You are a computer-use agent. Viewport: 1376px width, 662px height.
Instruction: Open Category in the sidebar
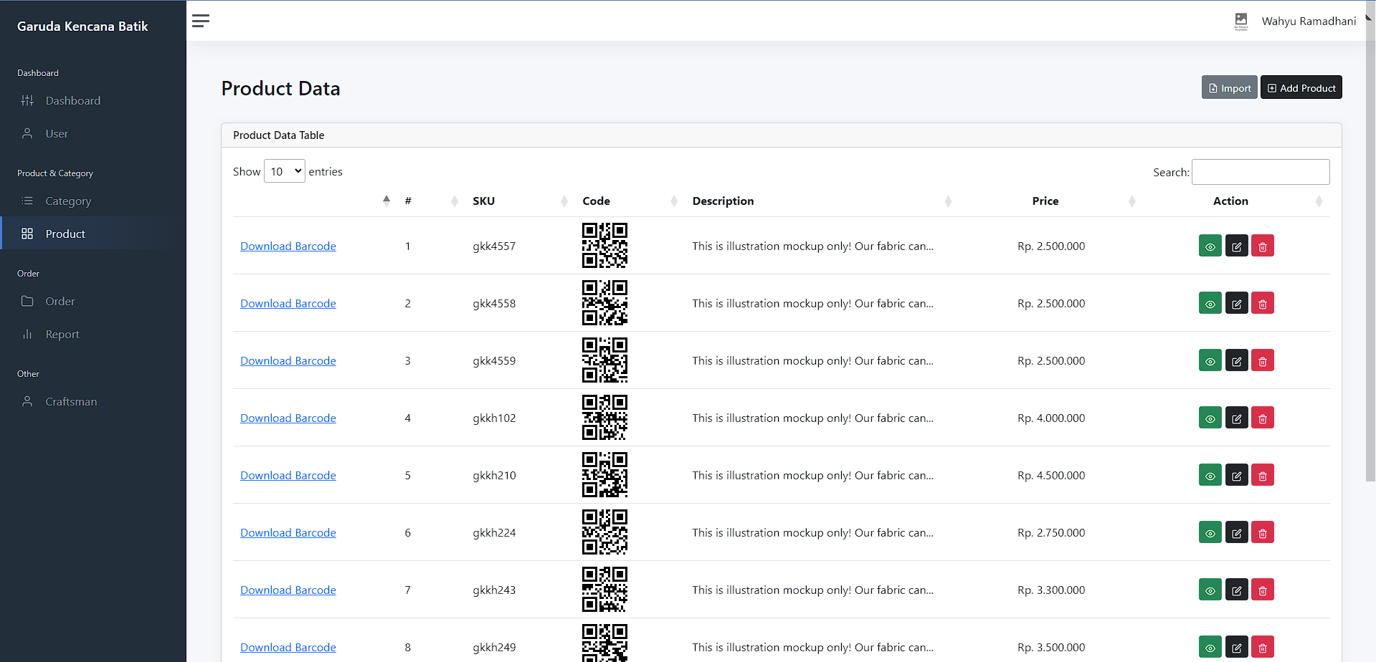tap(68, 201)
